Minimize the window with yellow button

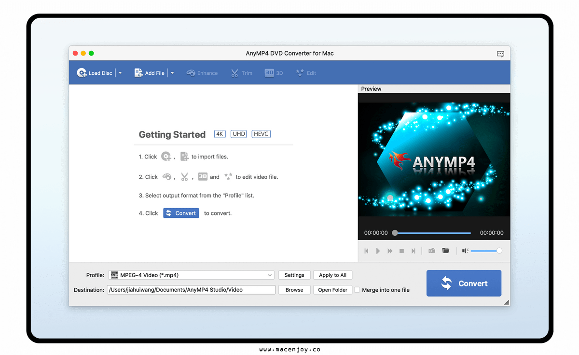pos(83,53)
